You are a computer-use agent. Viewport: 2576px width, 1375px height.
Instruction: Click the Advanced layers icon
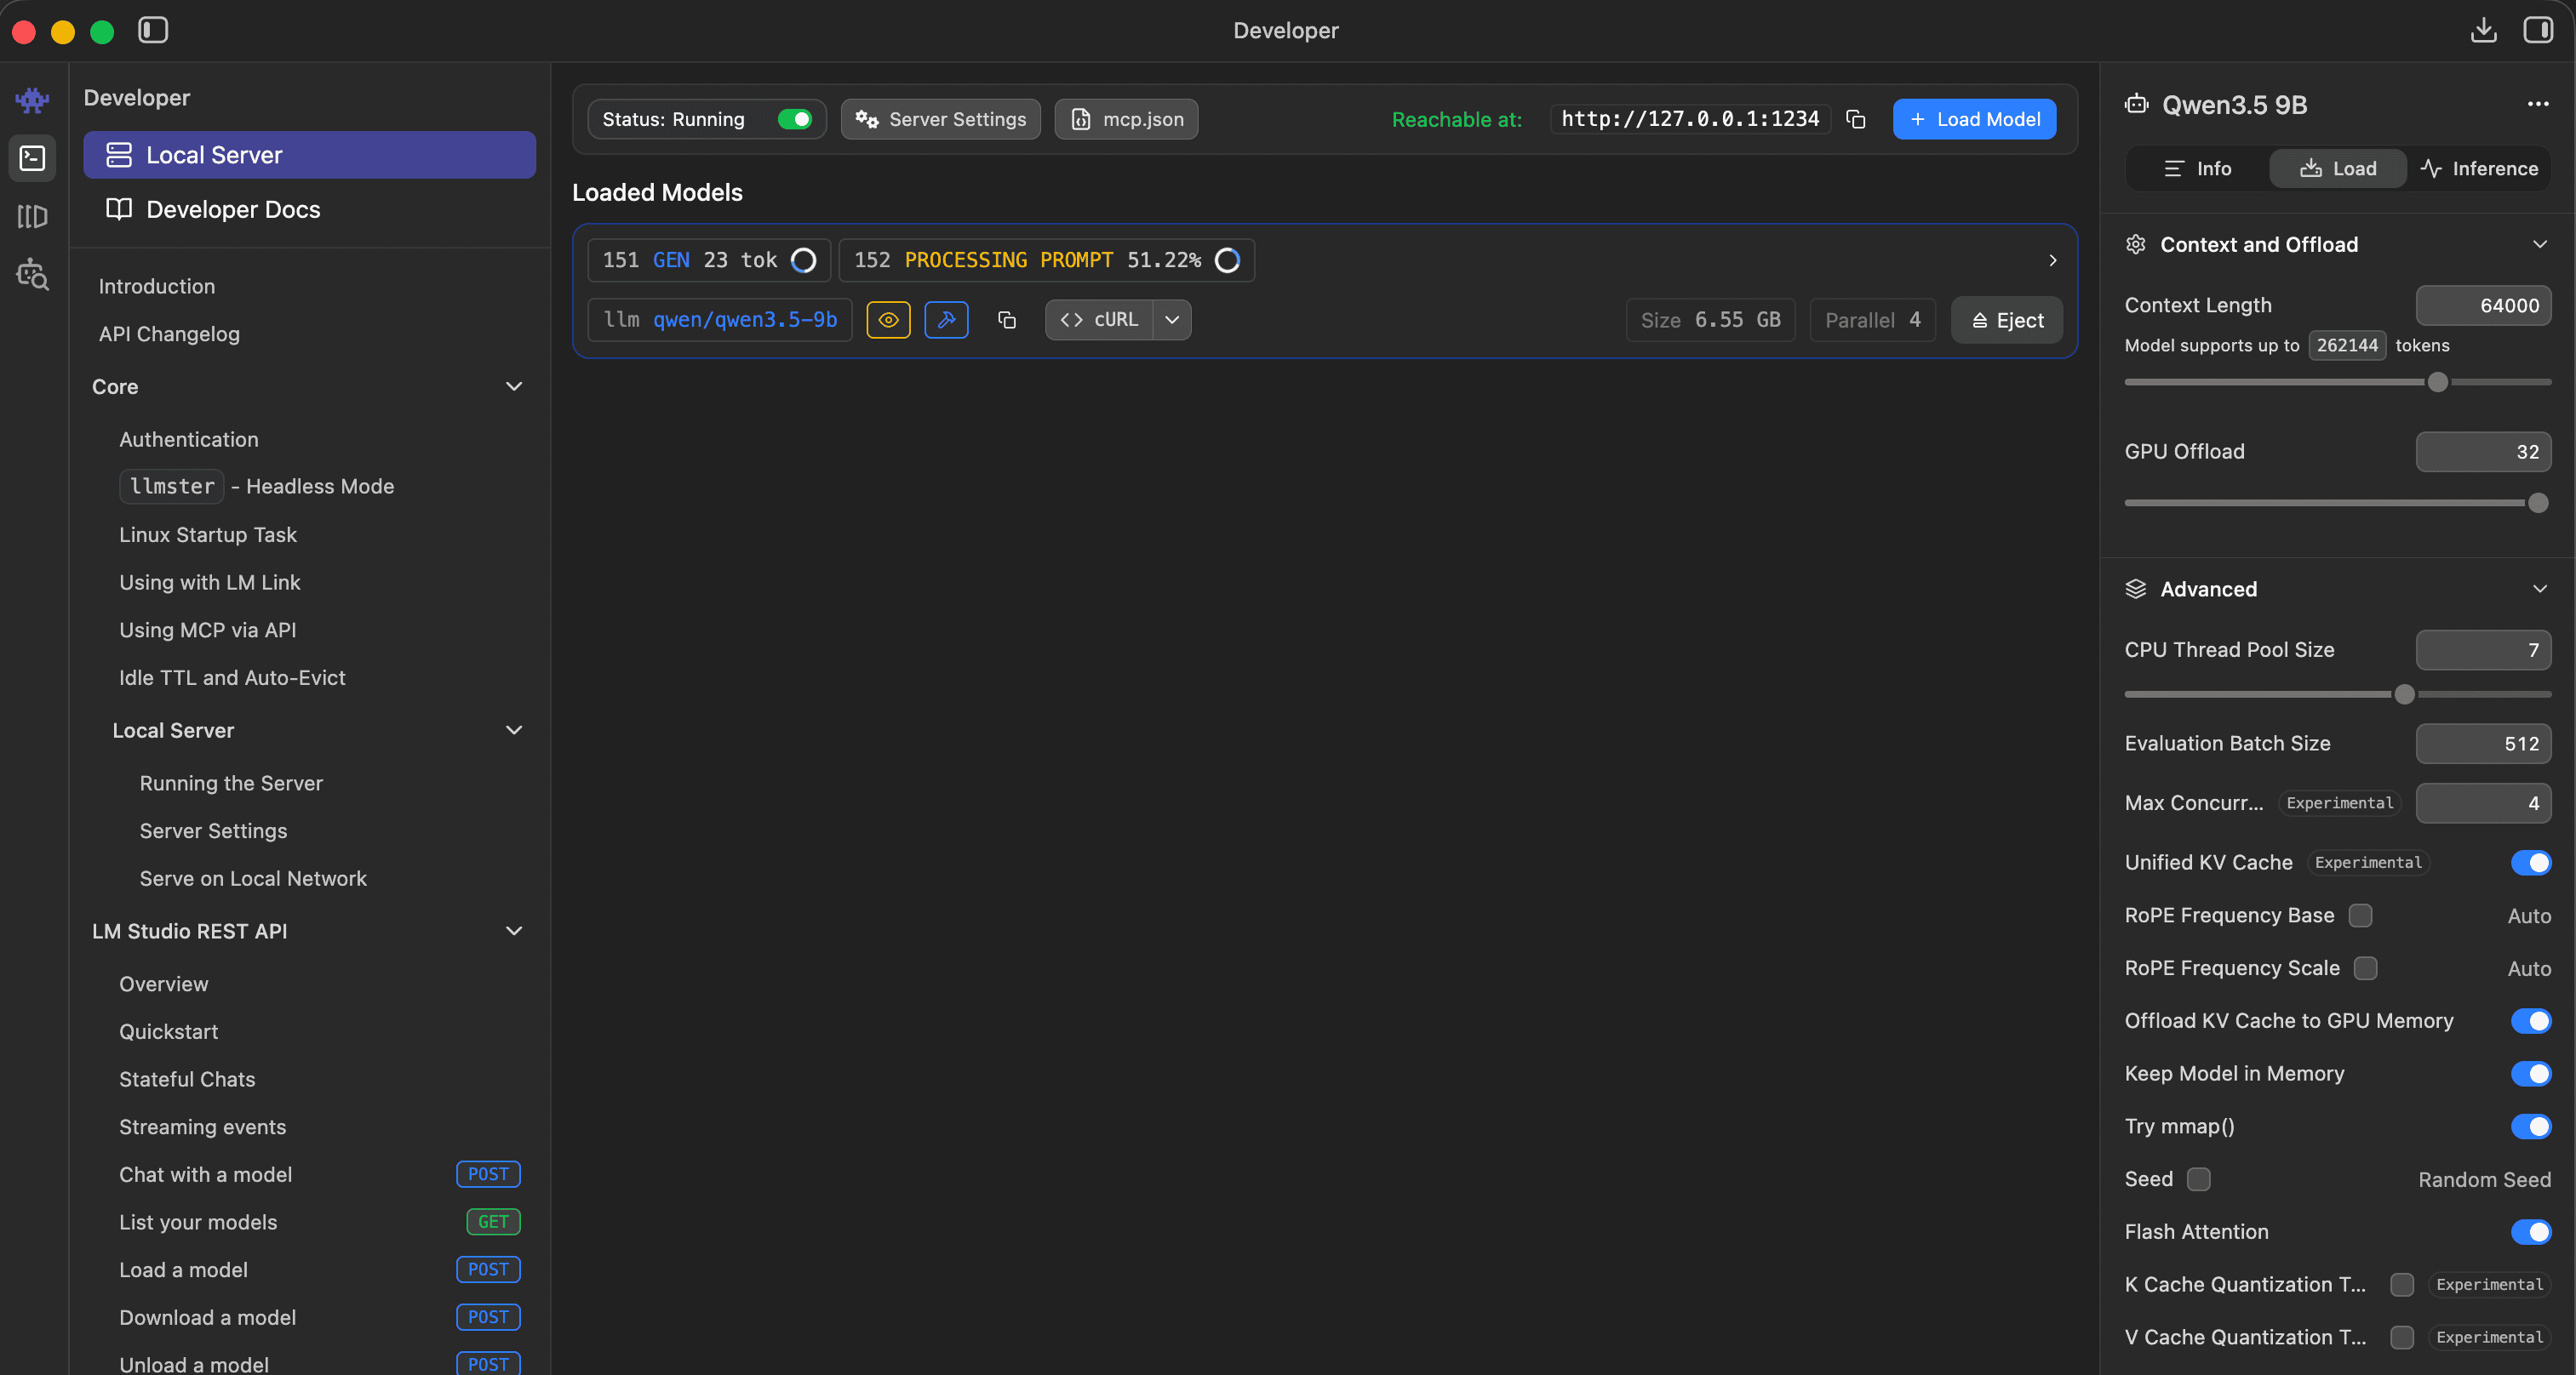2136,589
